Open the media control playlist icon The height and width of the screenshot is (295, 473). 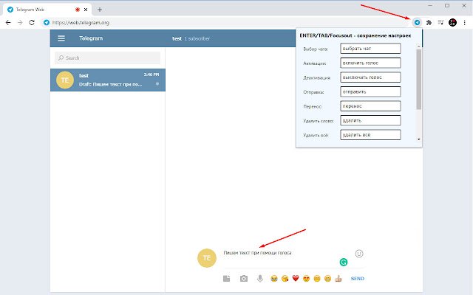point(440,22)
